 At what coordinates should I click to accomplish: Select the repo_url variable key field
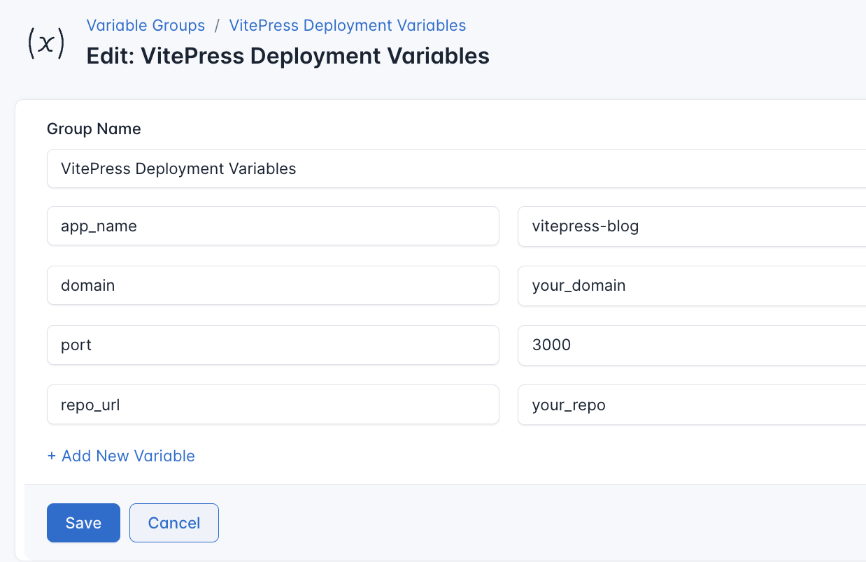[x=273, y=405]
